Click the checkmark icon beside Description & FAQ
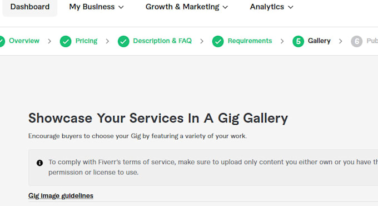 123,41
